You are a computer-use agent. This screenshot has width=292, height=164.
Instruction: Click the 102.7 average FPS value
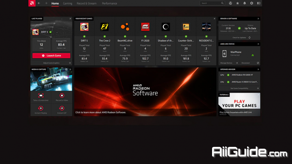point(145,59)
